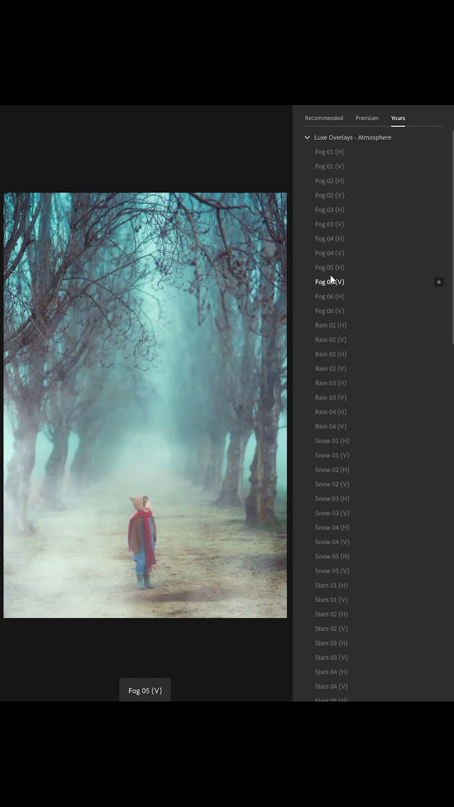Apply Fog 04 (H) overlay
Viewport: 454px width, 807px height.
(330, 238)
